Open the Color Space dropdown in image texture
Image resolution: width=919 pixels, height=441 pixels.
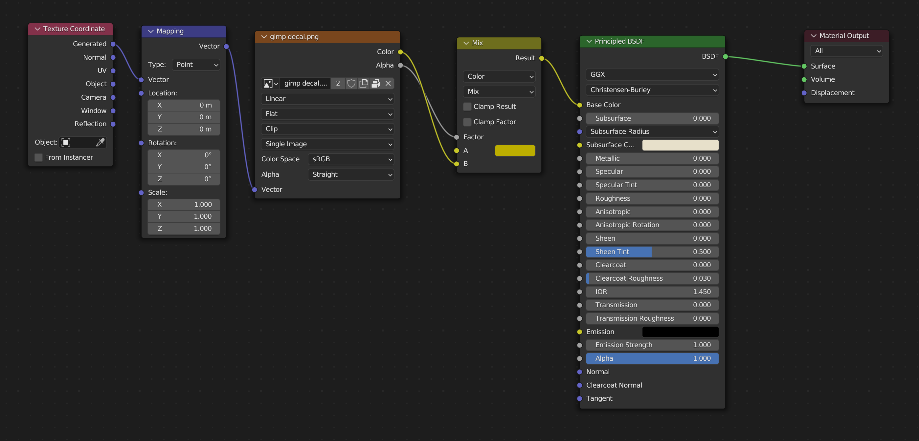click(x=350, y=158)
